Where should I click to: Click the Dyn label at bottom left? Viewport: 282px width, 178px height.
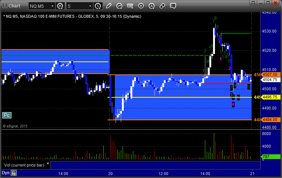click(x=6, y=173)
